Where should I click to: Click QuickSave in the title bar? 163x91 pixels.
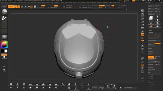click(x=119, y=1)
